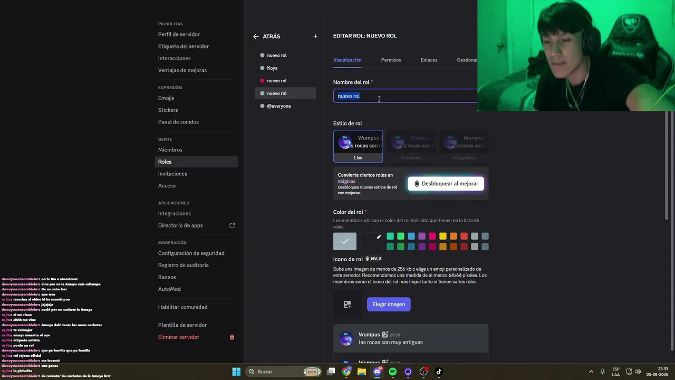Go to the Emojis settings

point(196,98)
